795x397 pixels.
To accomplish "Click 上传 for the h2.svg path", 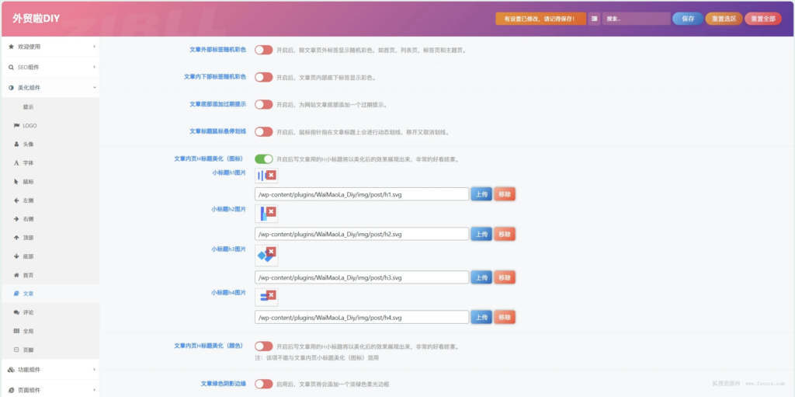I will click(x=481, y=234).
